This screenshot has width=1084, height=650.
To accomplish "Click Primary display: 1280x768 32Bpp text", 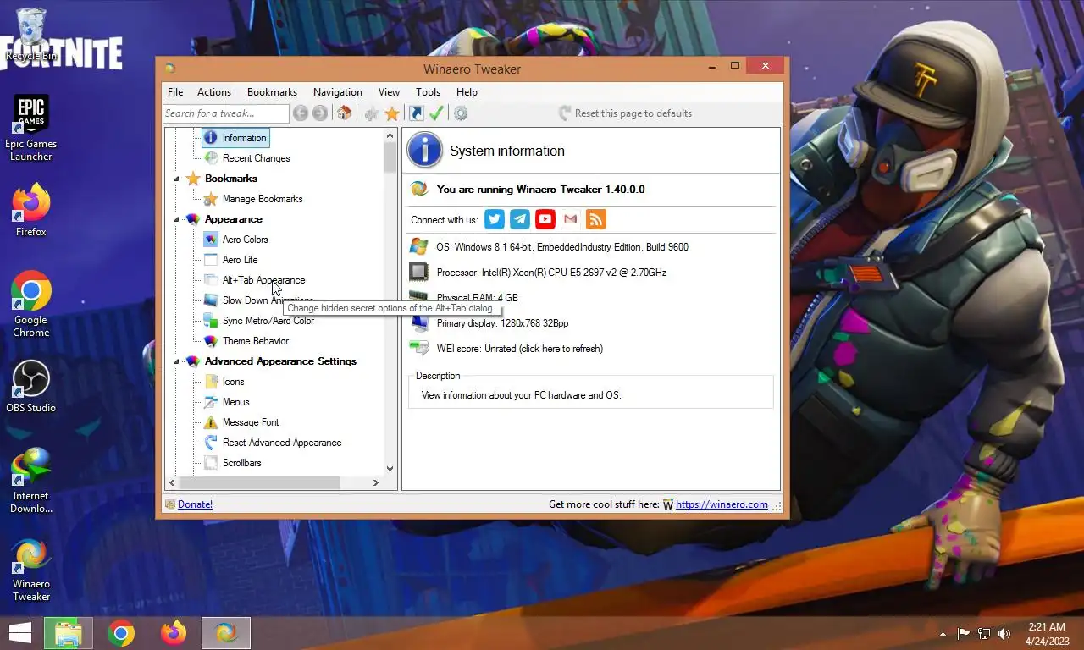I will (502, 323).
